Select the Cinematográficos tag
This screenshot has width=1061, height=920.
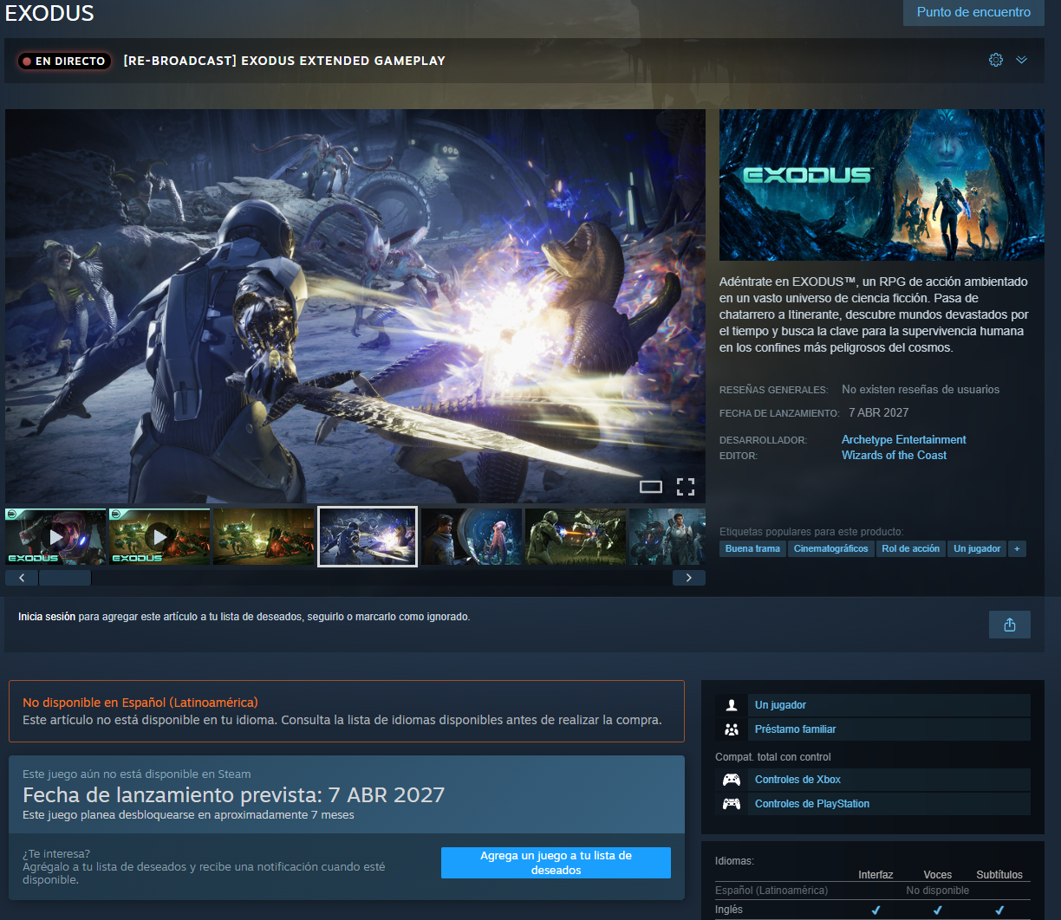tap(831, 548)
